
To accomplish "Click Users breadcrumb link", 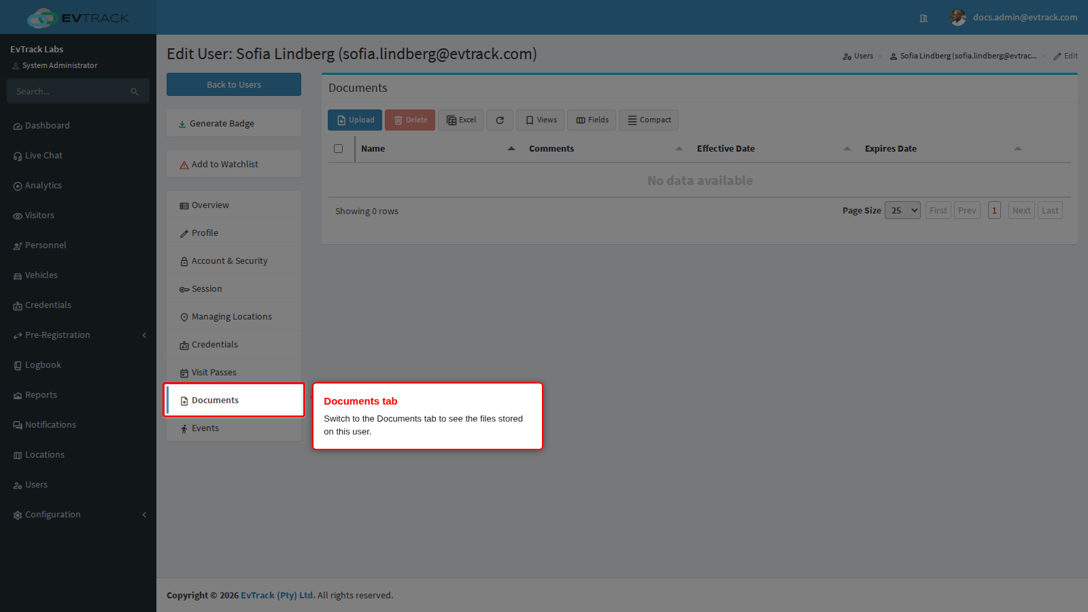I will (x=857, y=56).
